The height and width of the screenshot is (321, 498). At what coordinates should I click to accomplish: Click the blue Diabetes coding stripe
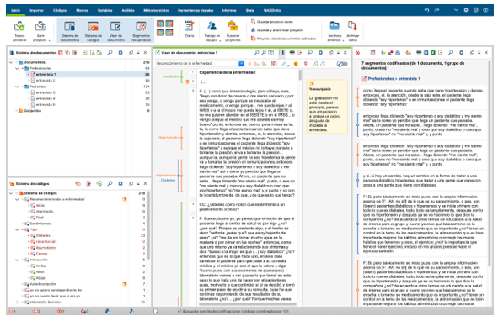coord(179,176)
